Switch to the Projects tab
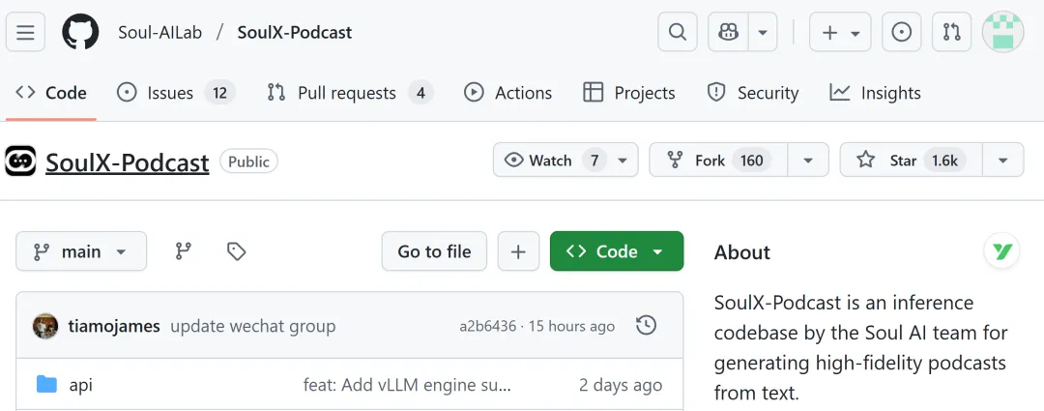 coord(628,93)
